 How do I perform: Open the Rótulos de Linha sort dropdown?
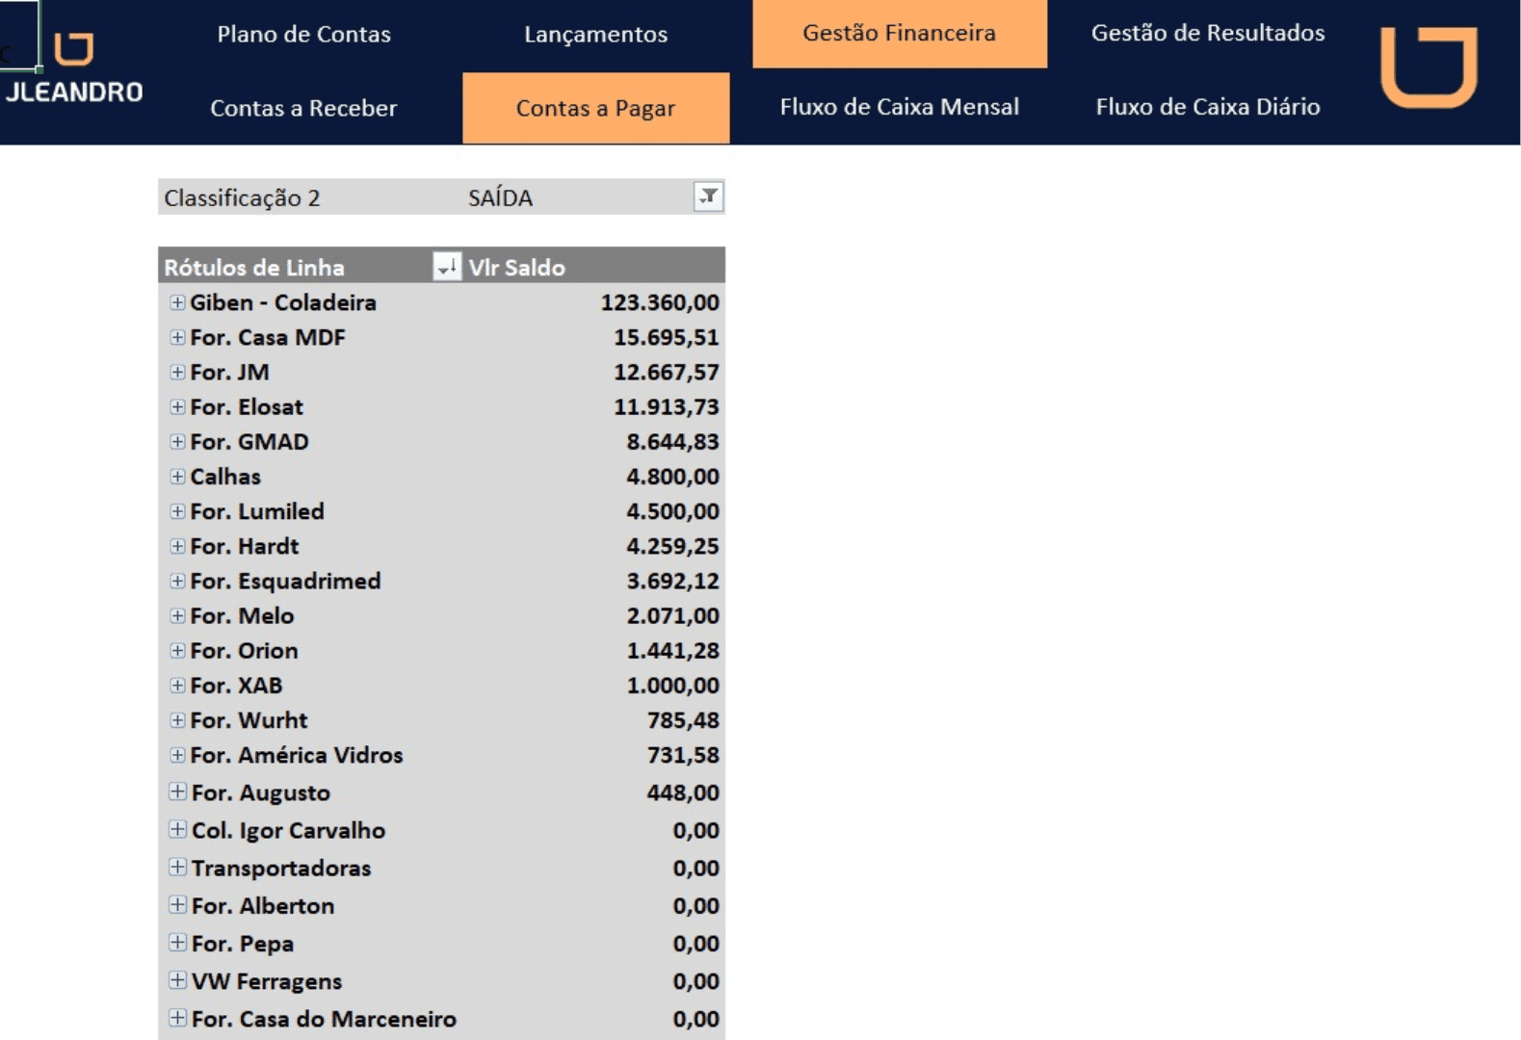pos(447,267)
